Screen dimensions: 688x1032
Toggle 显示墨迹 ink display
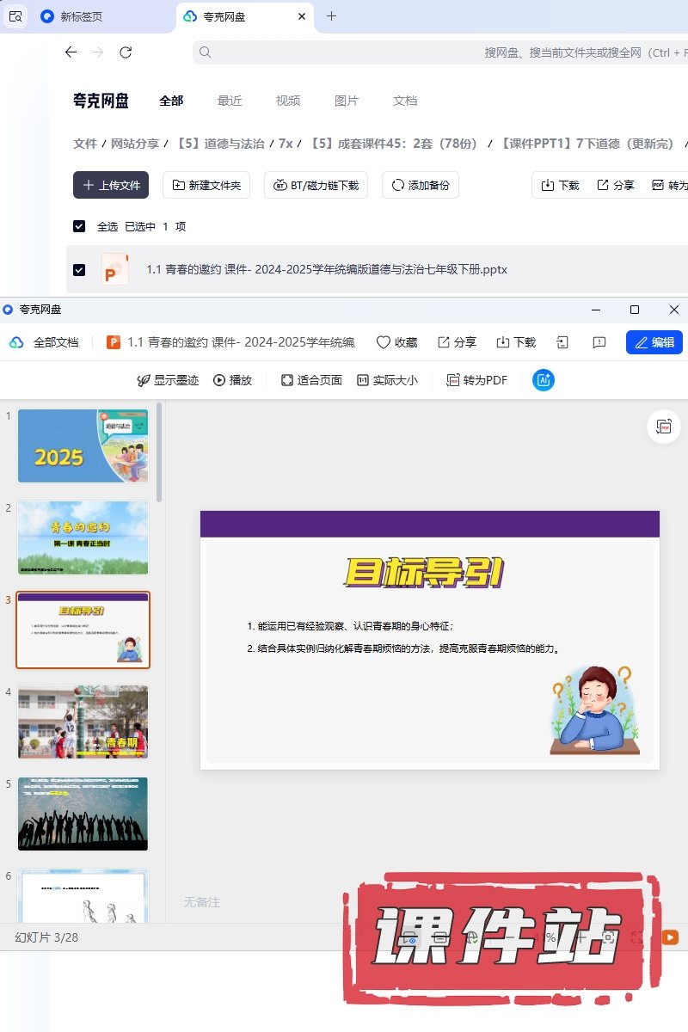[168, 380]
